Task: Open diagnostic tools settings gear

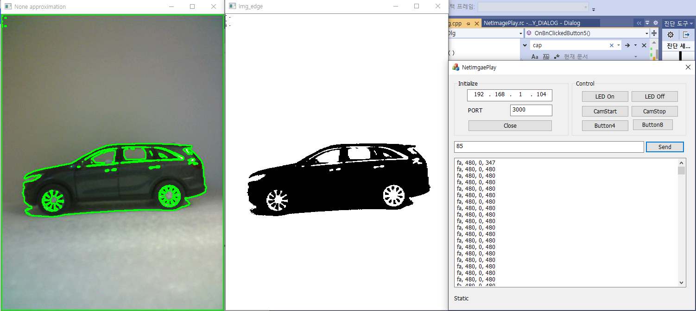Action: point(670,35)
